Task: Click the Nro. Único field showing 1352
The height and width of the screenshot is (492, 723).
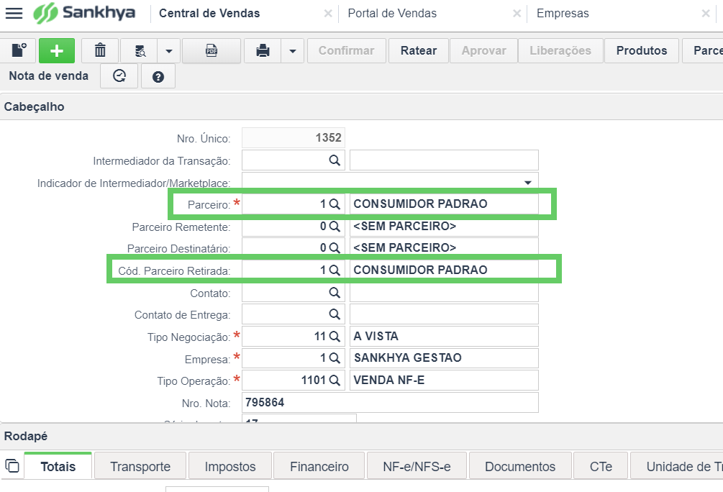Action: [x=294, y=138]
